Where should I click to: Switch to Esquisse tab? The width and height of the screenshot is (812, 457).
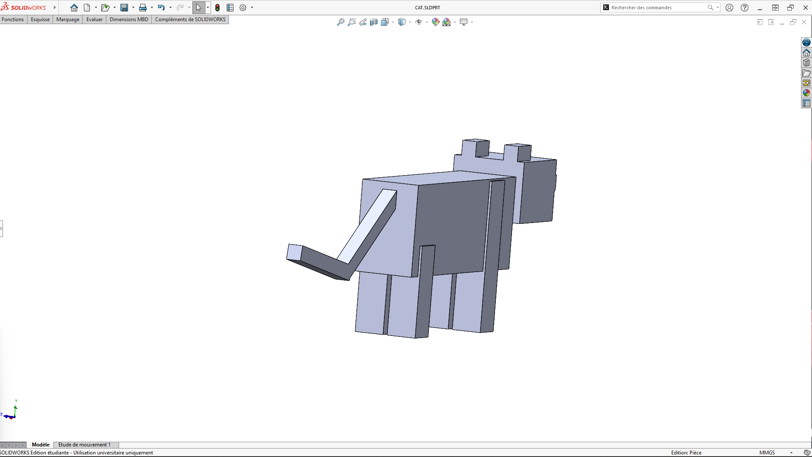coord(40,19)
